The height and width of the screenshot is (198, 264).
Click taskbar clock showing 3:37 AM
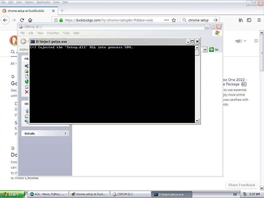pyautogui.click(x=254, y=194)
